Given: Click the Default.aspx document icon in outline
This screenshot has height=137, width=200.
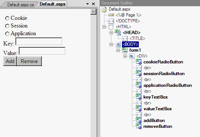Looking at the screenshot, I should pos(104,9).
